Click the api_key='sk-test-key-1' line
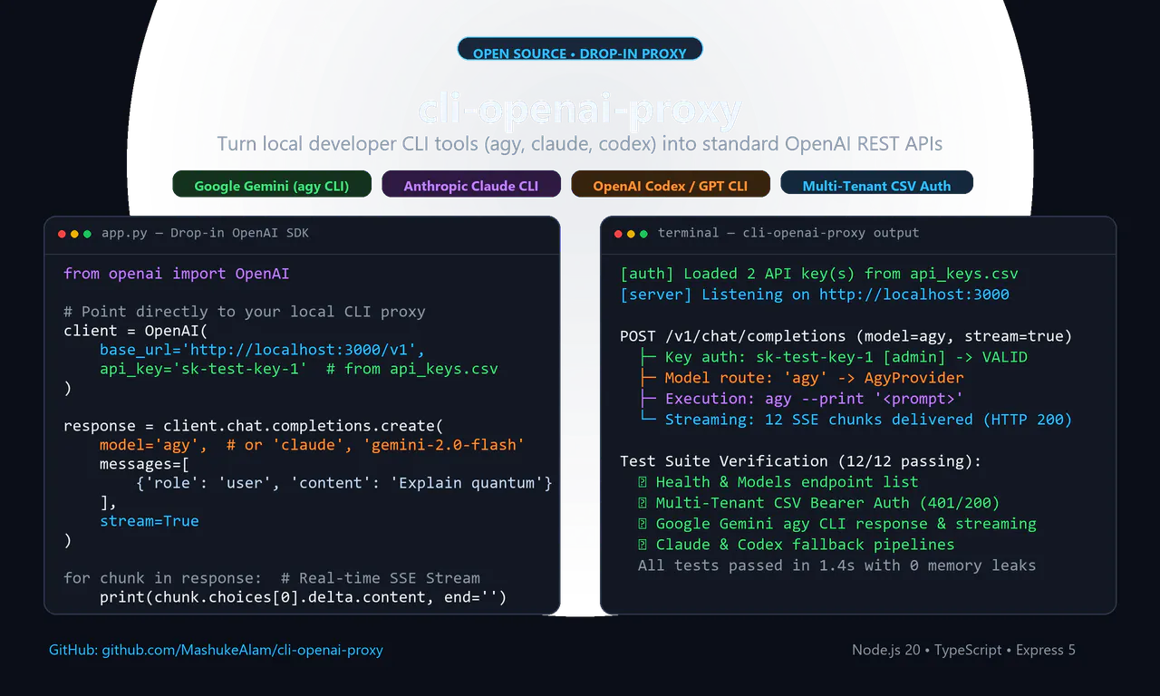This screenshot has height=696, width=1160. click(299, 369)
